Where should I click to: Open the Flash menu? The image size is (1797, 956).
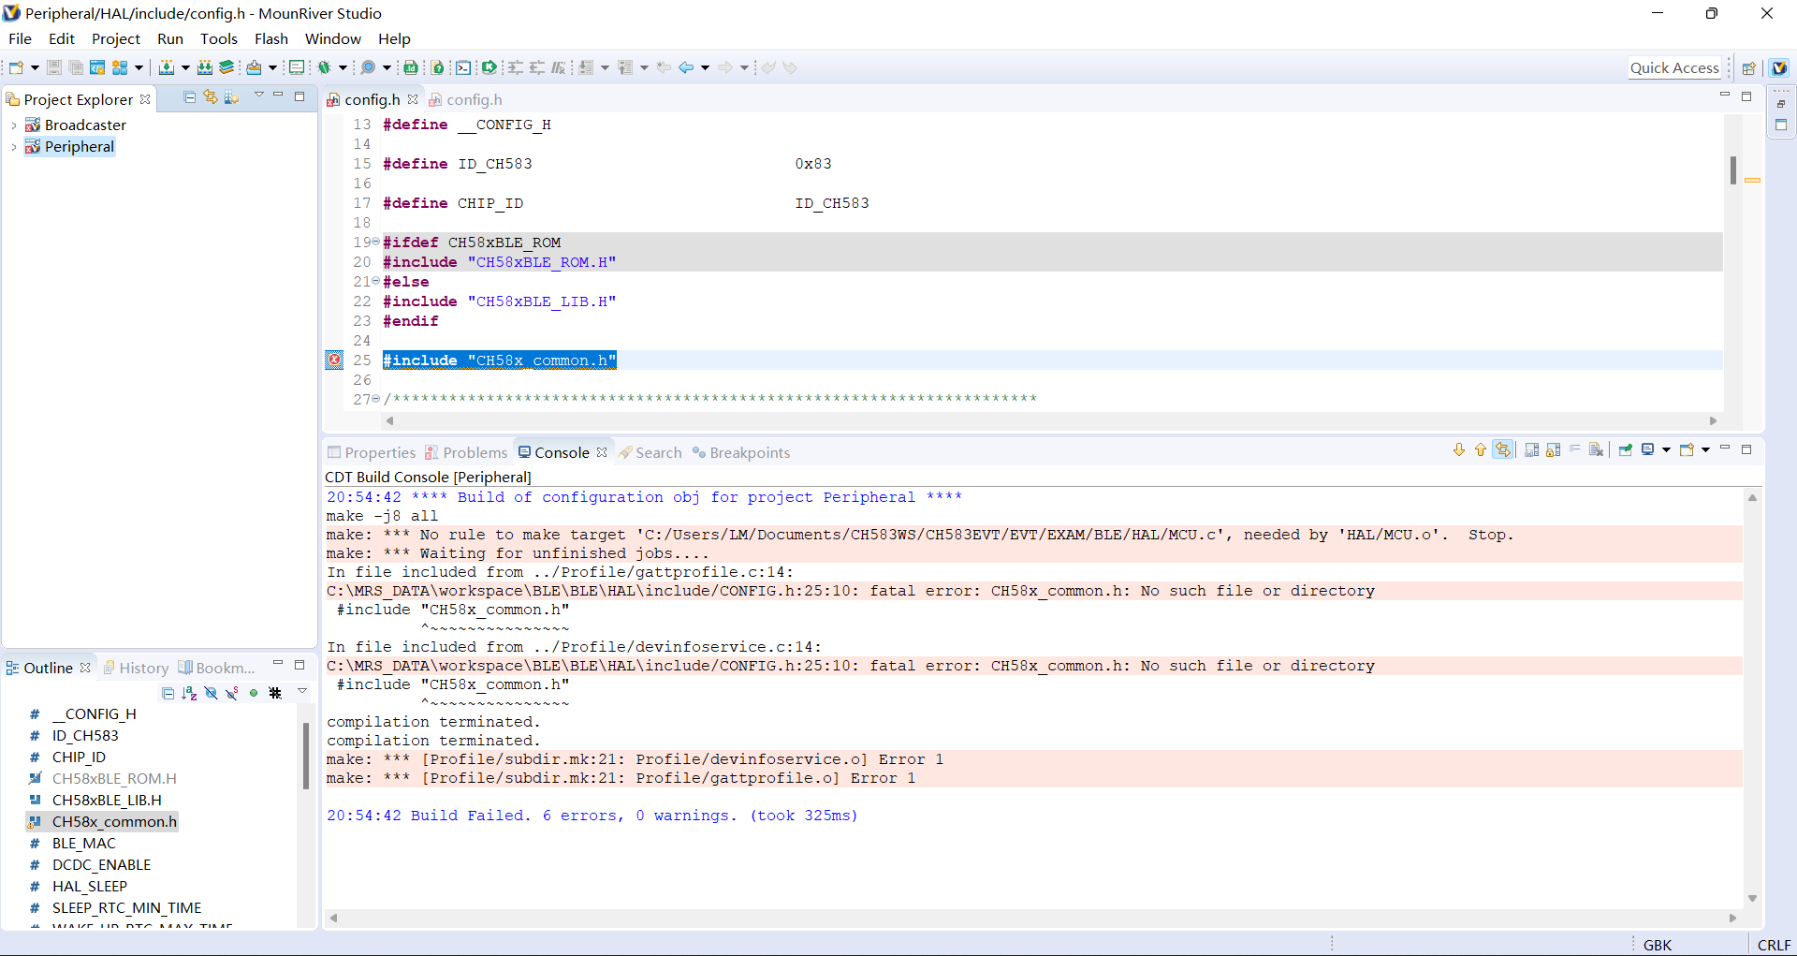click(270, 38)
